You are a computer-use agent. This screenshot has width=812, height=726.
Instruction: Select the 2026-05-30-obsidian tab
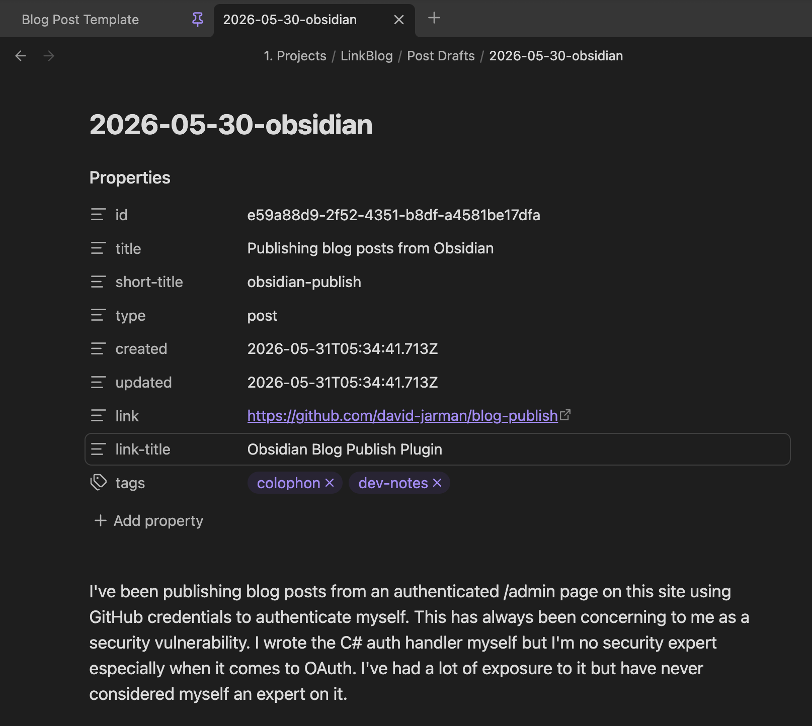tap(314, 20)
